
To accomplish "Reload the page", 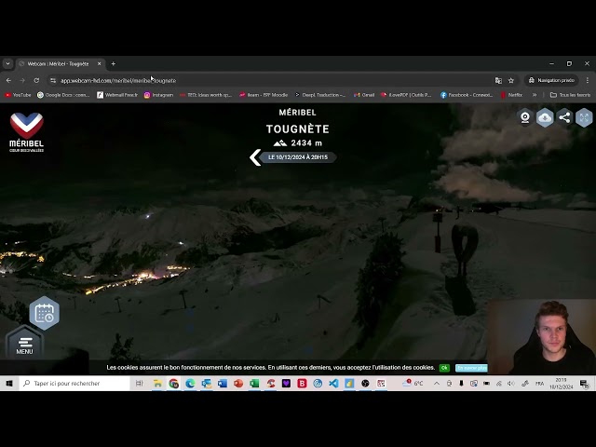I will click(x=36, y=81).
